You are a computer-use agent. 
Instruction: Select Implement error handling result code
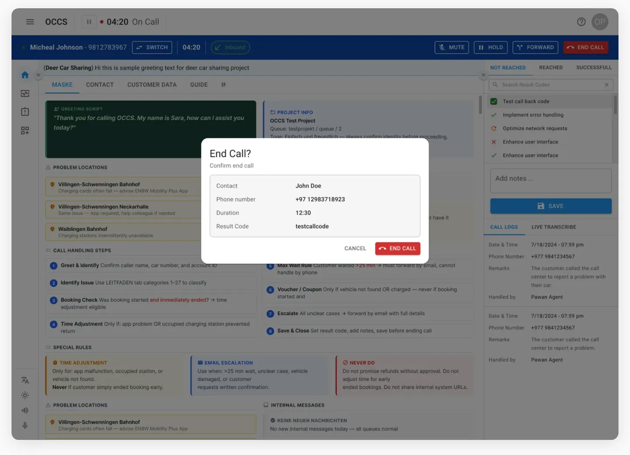549,115
